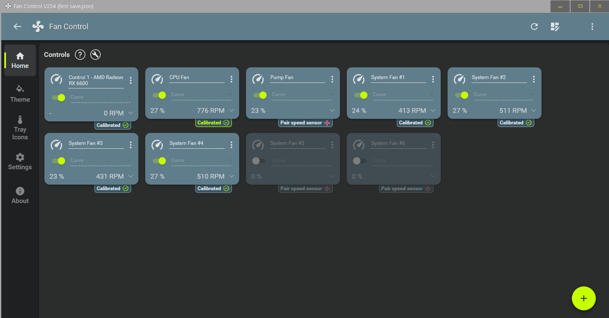This screenshot has width=609, height=318.
Task: Open the Theme sidebar section
Action: [x=20, y=94]
